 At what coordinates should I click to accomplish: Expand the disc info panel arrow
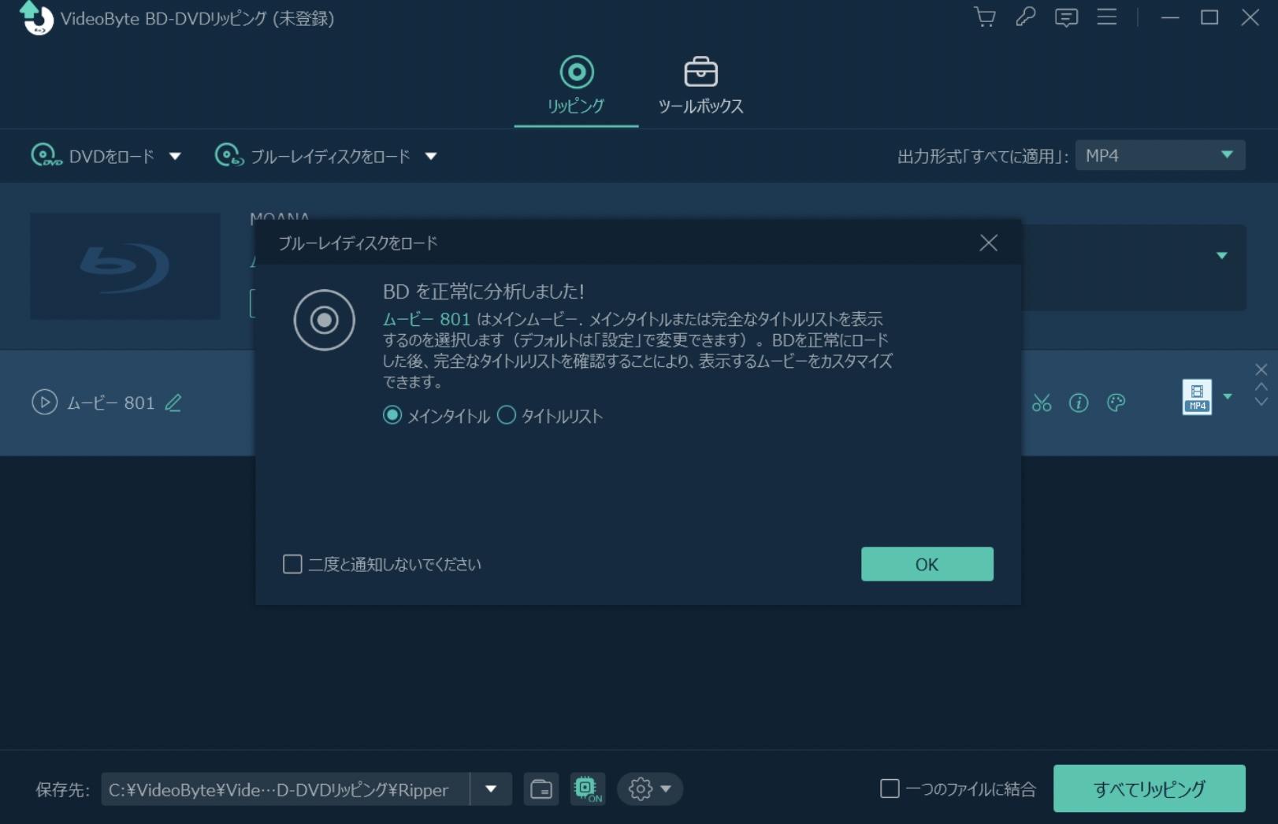1222,255
